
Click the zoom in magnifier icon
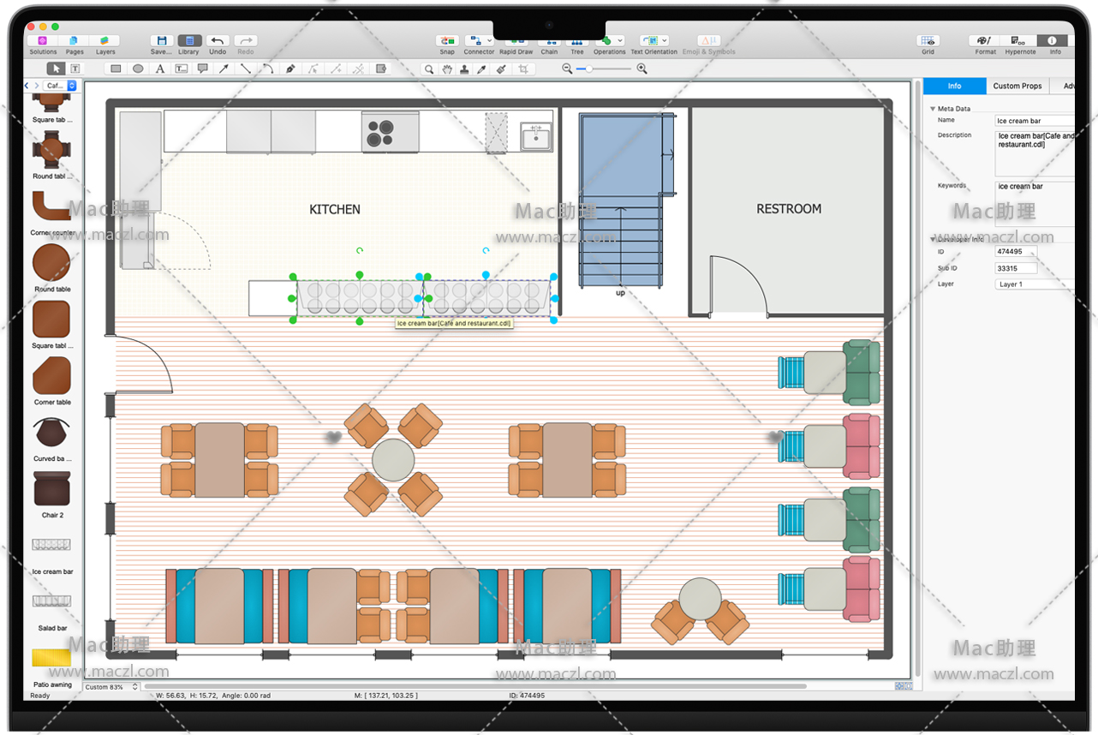(641, 69)
